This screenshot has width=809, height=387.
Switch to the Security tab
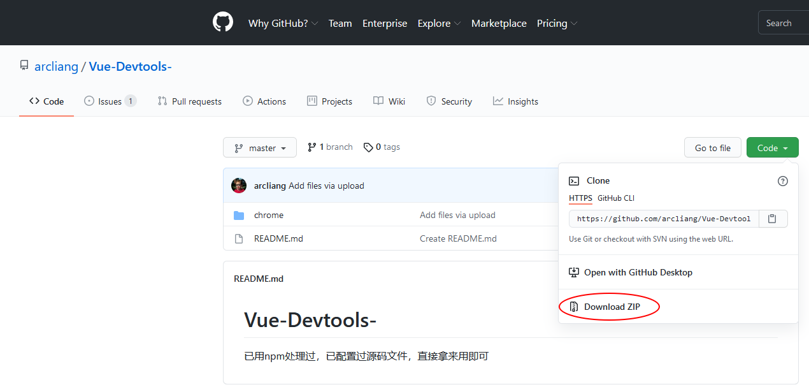coord(449,101)
